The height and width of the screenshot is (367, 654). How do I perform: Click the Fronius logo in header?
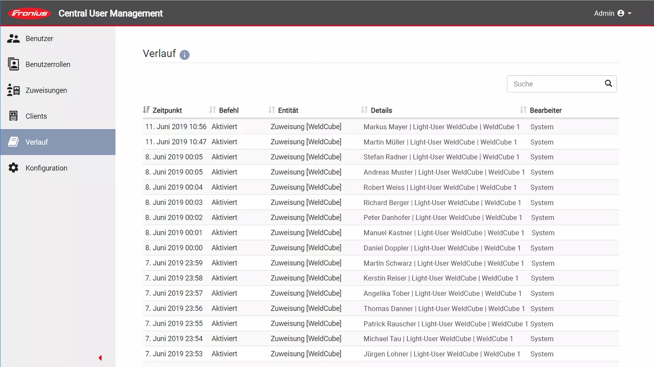pos(29,14)
